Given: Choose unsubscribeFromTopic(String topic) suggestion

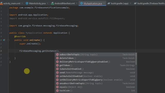Looking at the screenshot, I should [x=95, y=83].
